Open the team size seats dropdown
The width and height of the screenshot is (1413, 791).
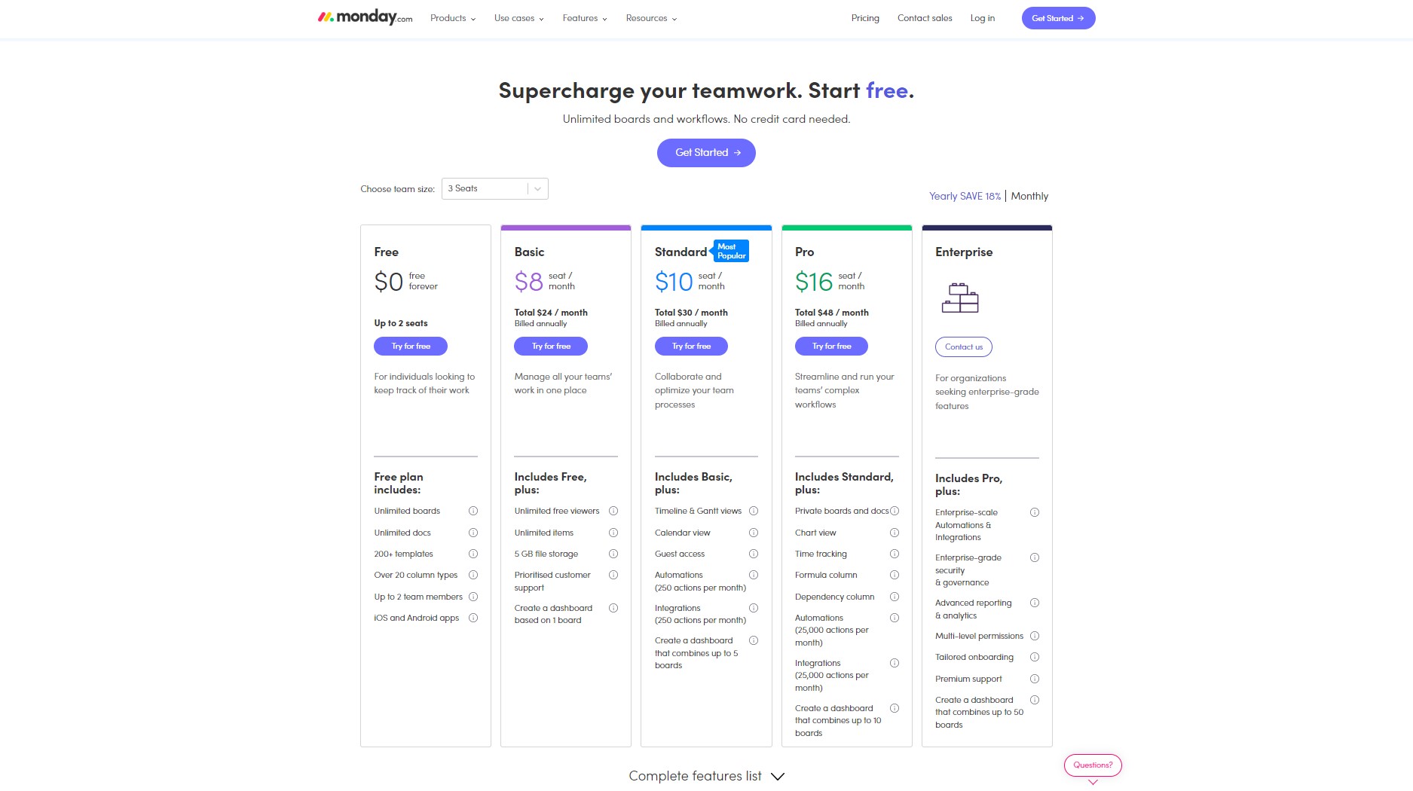point(494,188)
